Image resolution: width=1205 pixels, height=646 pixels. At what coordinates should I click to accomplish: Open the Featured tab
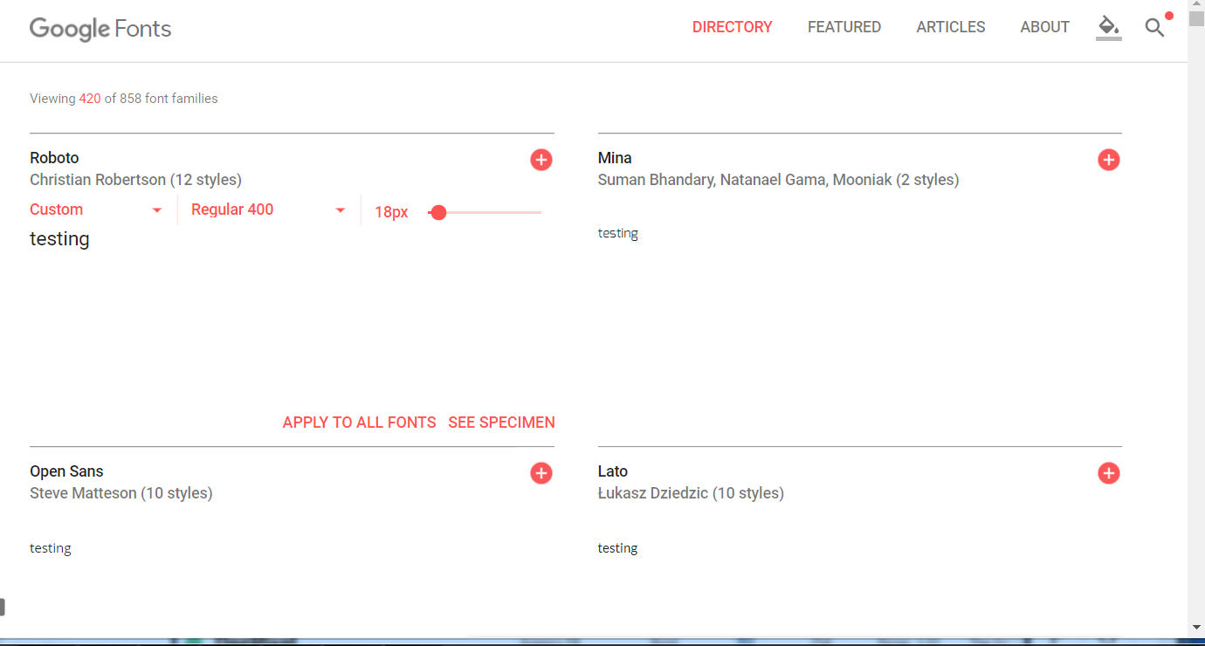tap(844, 27)
